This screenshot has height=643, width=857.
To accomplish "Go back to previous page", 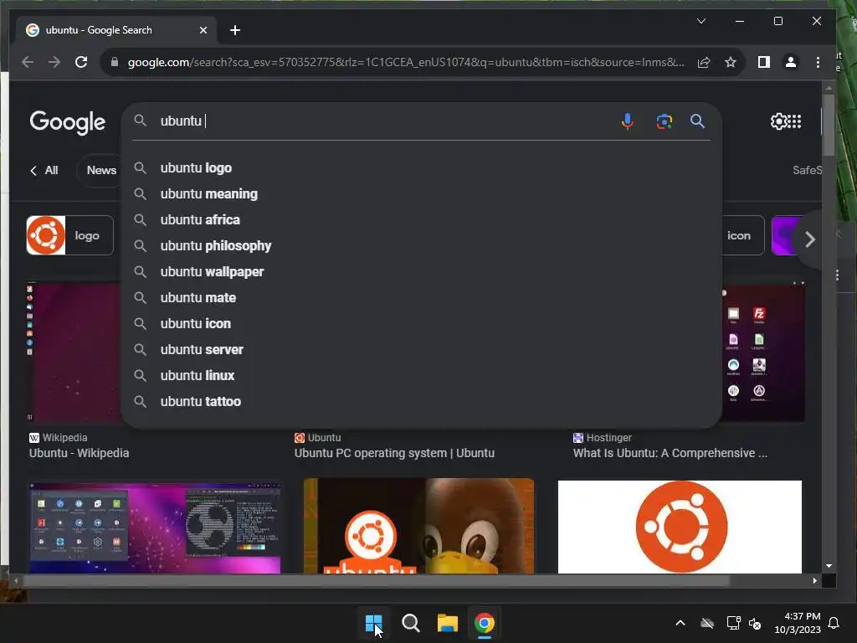I will click(x=28, y=62).
